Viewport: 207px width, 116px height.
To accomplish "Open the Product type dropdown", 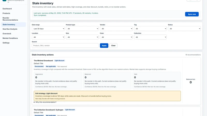I will click(82, 29).
